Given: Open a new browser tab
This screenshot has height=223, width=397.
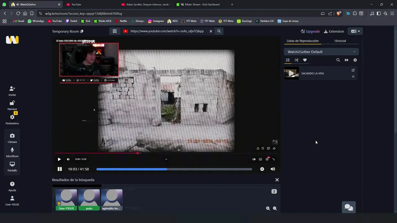Looking at the screenshot, I should click(x=232, y=4).
